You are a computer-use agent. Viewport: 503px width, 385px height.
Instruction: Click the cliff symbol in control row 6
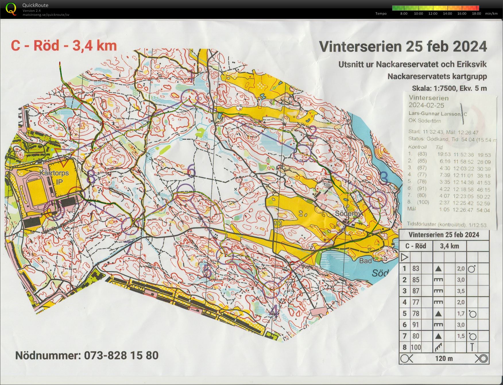(438, 325)
